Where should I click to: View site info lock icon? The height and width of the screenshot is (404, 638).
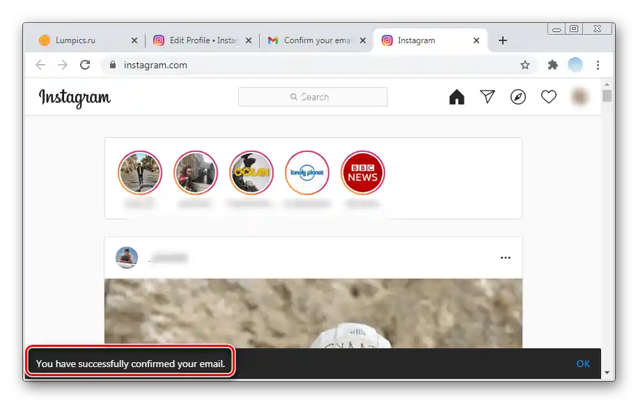click(x=113, y=65)
